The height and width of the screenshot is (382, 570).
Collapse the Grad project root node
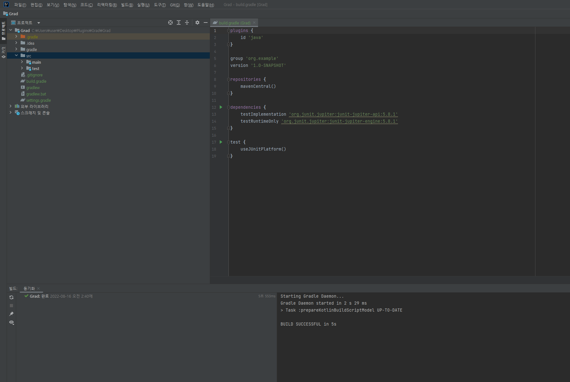(10, 30)
